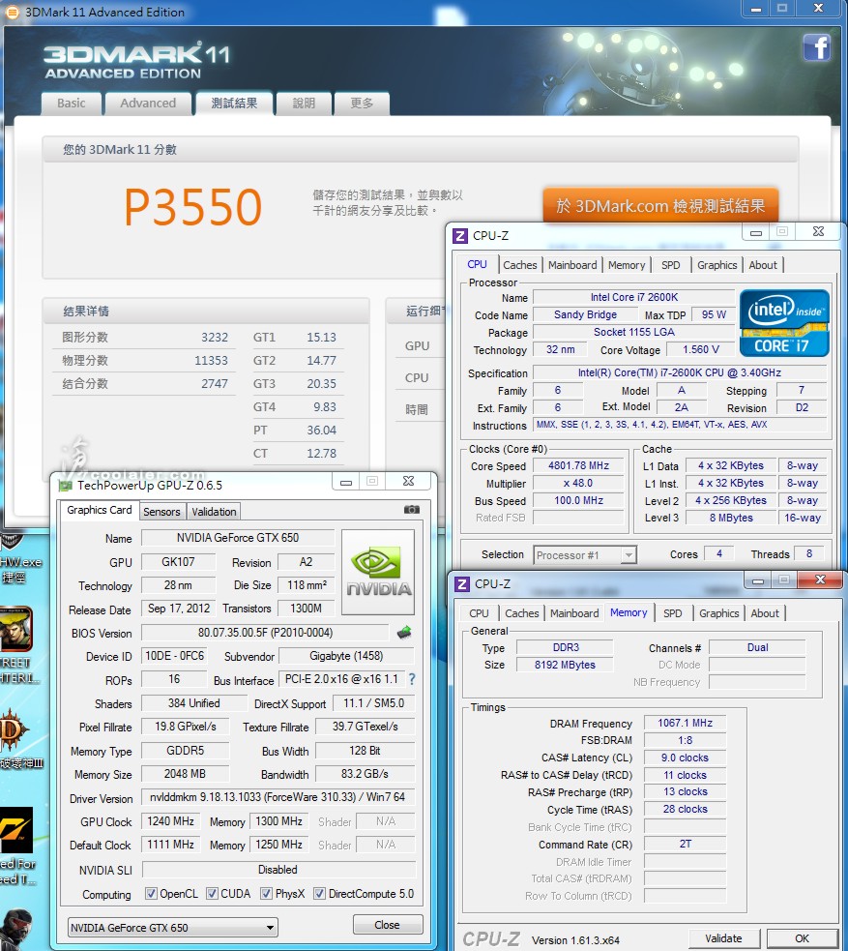Screen dimensions: 848x951
Task: Switch to the Basic tab in 3DMark
Action: coord(71,104)
